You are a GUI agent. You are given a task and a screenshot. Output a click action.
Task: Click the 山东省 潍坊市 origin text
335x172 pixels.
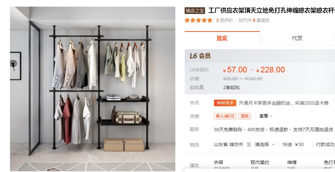[x=228, y=144]
